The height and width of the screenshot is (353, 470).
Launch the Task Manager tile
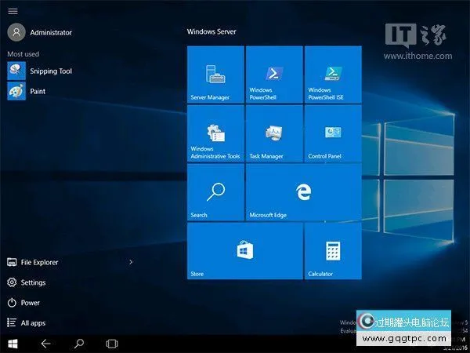pyautogui.click(x=274, y=133)
